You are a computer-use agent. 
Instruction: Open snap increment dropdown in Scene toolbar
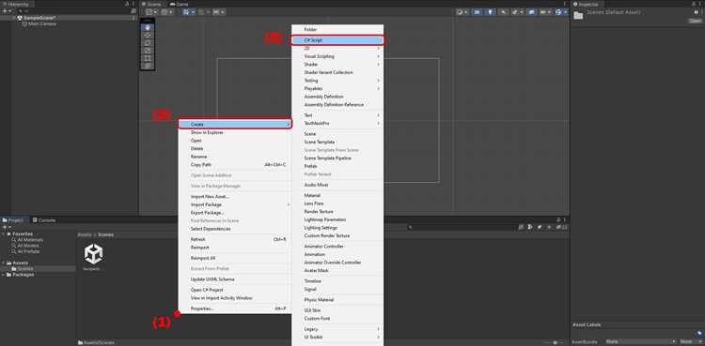click(x=219, y=12)
